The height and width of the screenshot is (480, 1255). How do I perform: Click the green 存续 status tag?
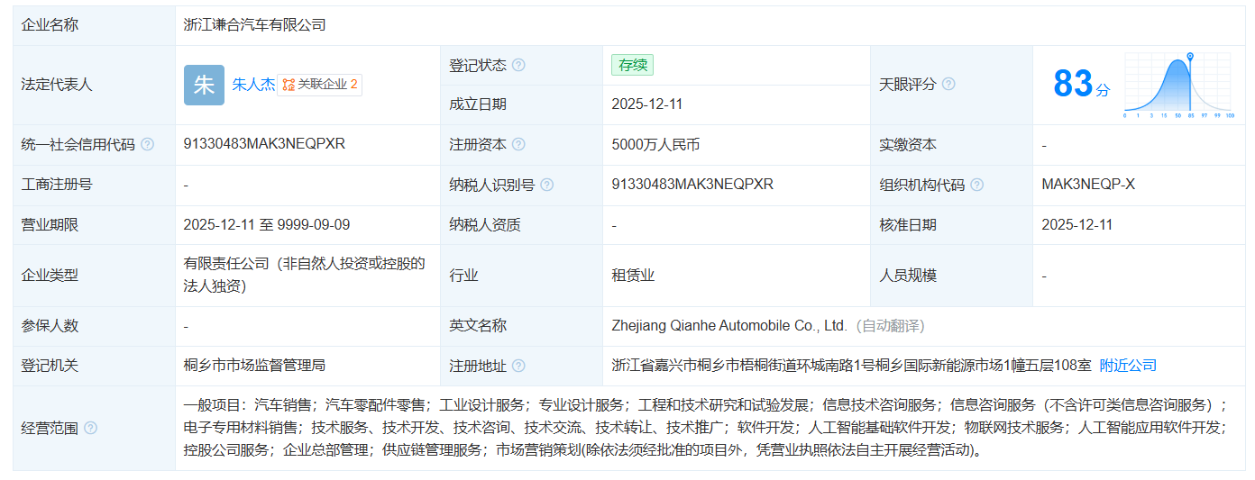[x=632, y=65]
